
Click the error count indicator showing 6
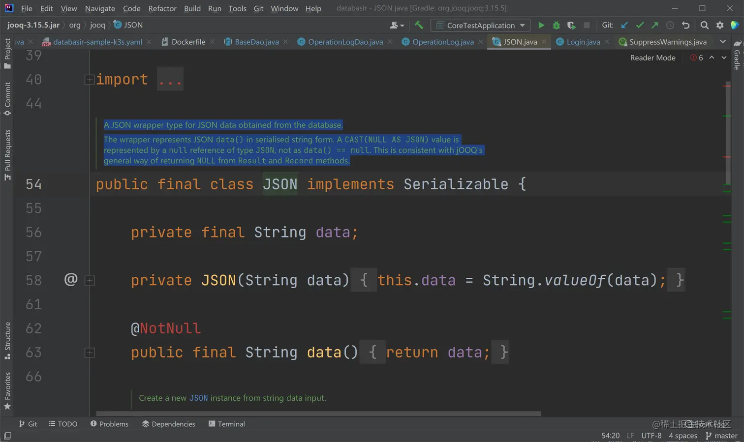[x=697, y=58]
